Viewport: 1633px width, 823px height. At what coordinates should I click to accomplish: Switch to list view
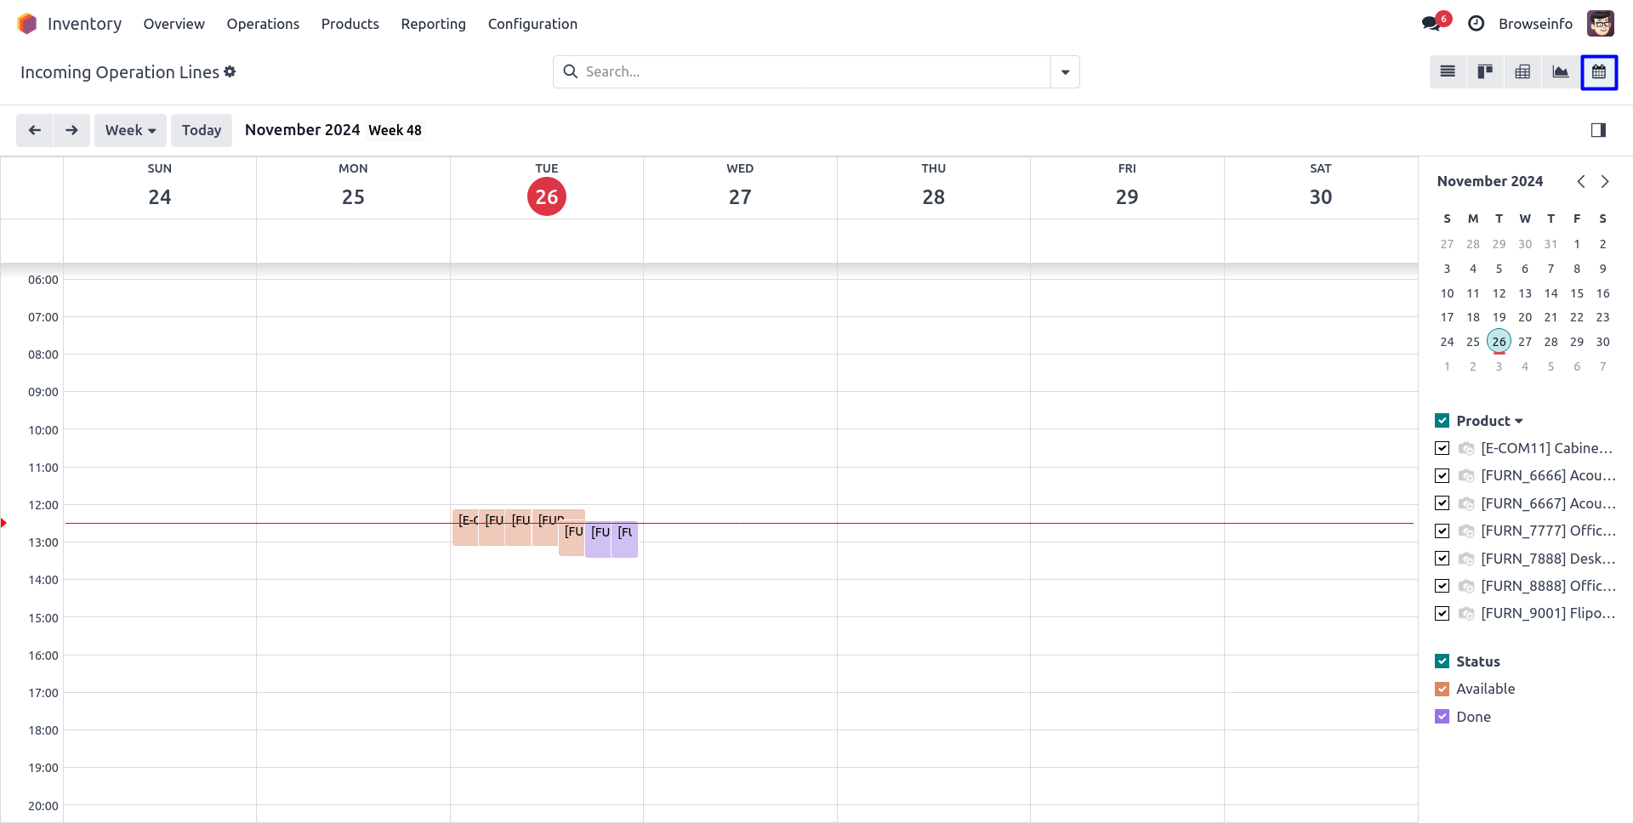1448,72
